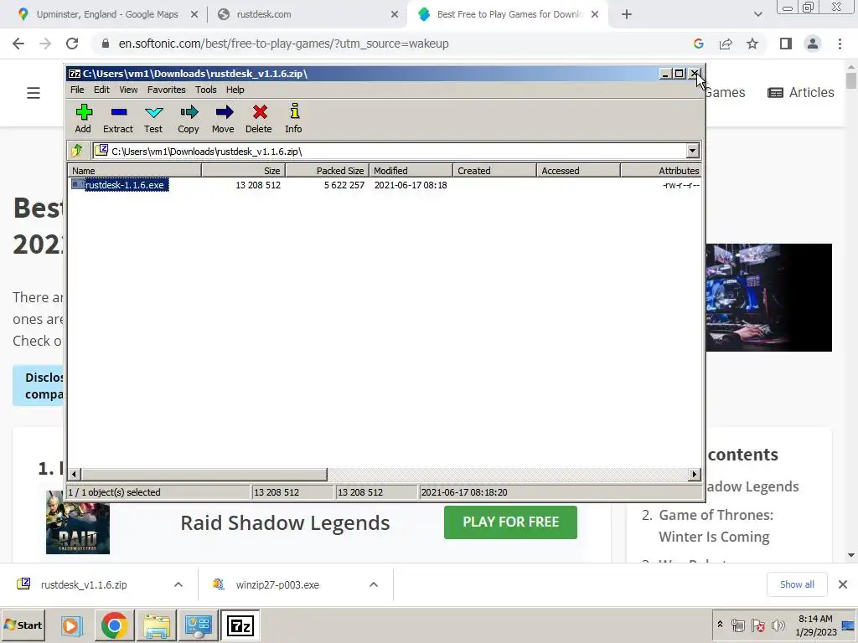The height and width of the screenshot is (643, 858).
Task: Open the File menu in 7-Zip
Action: pyautogui.click(x=77, y=90)
